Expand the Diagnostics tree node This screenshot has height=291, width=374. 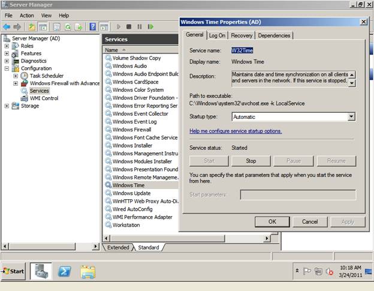click(7, 61)
